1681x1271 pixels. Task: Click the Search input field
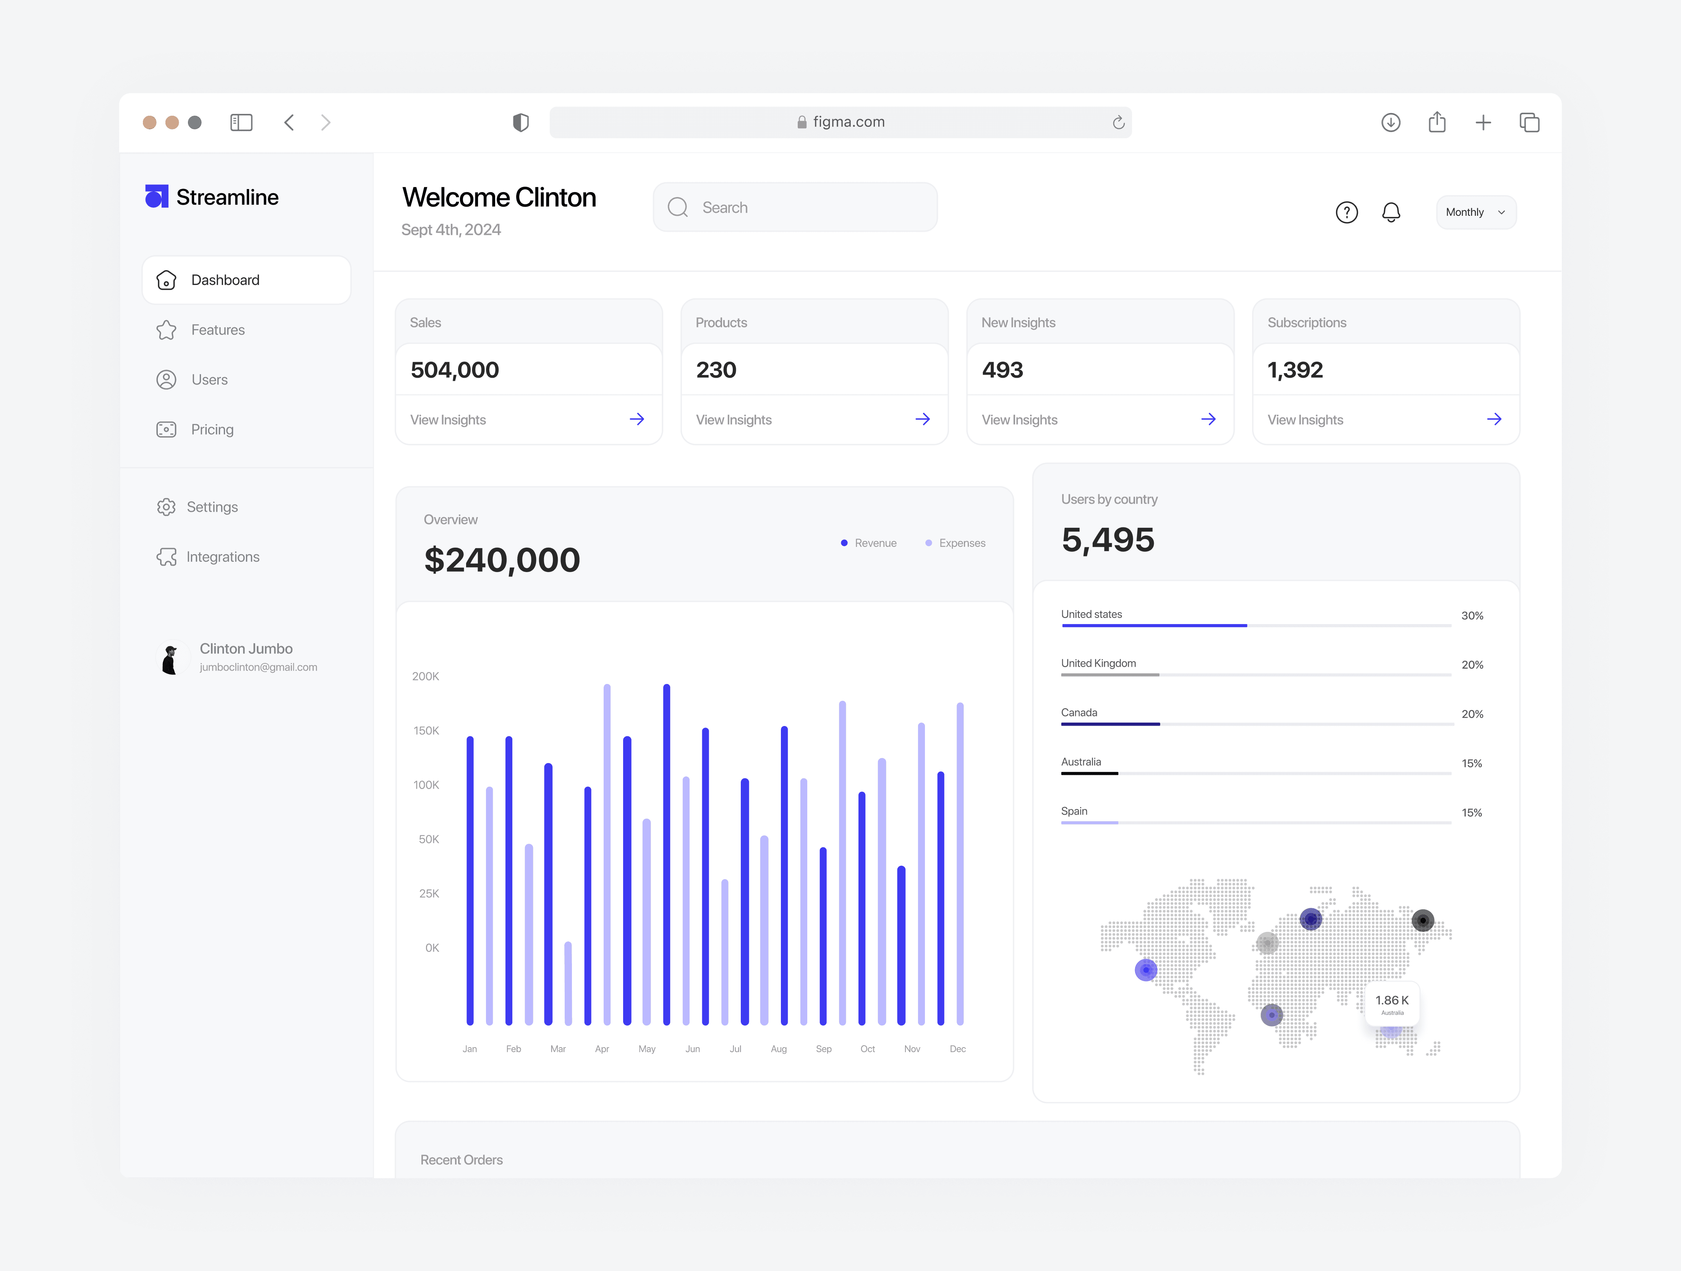click(795, 207)
